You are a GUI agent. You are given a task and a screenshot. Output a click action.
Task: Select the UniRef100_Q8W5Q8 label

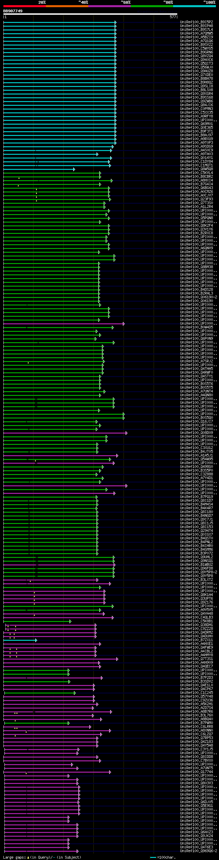(x=196, y=169)
